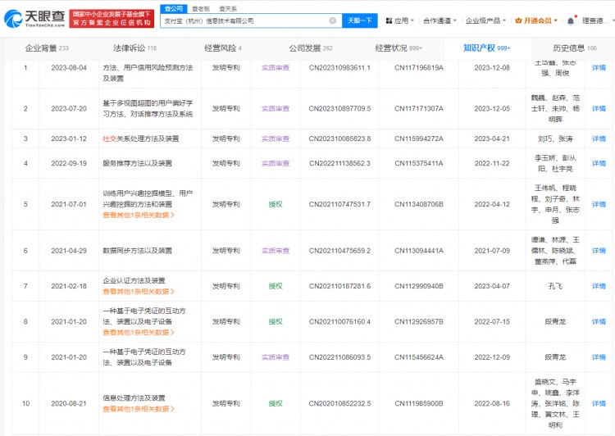Screen dimensions: 615x436
Task: Click application number CN202110475659.2
Action: pos(339,251)
